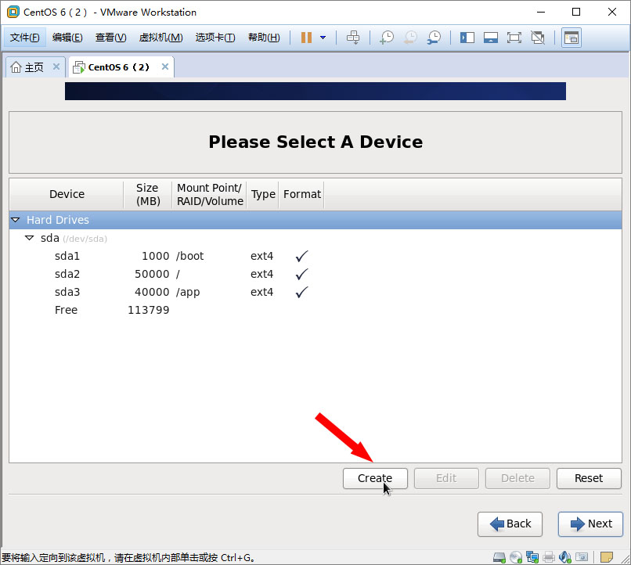Click the send Ctrl+Alt+Del icon

click(x=353, y=38)
